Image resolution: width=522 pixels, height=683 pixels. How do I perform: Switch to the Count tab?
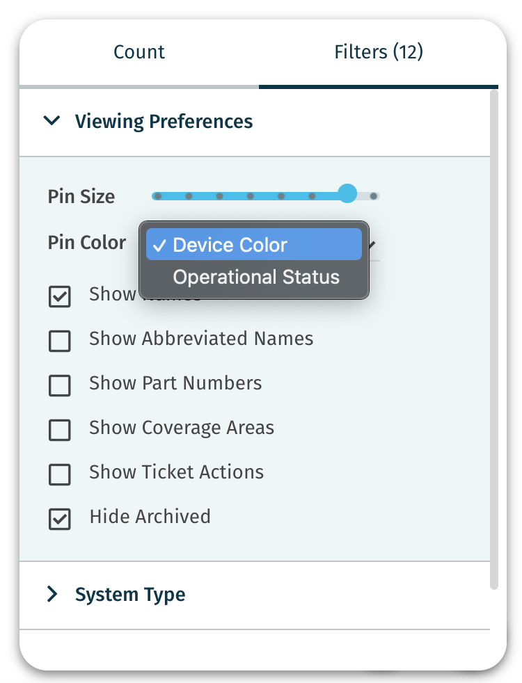139,51
